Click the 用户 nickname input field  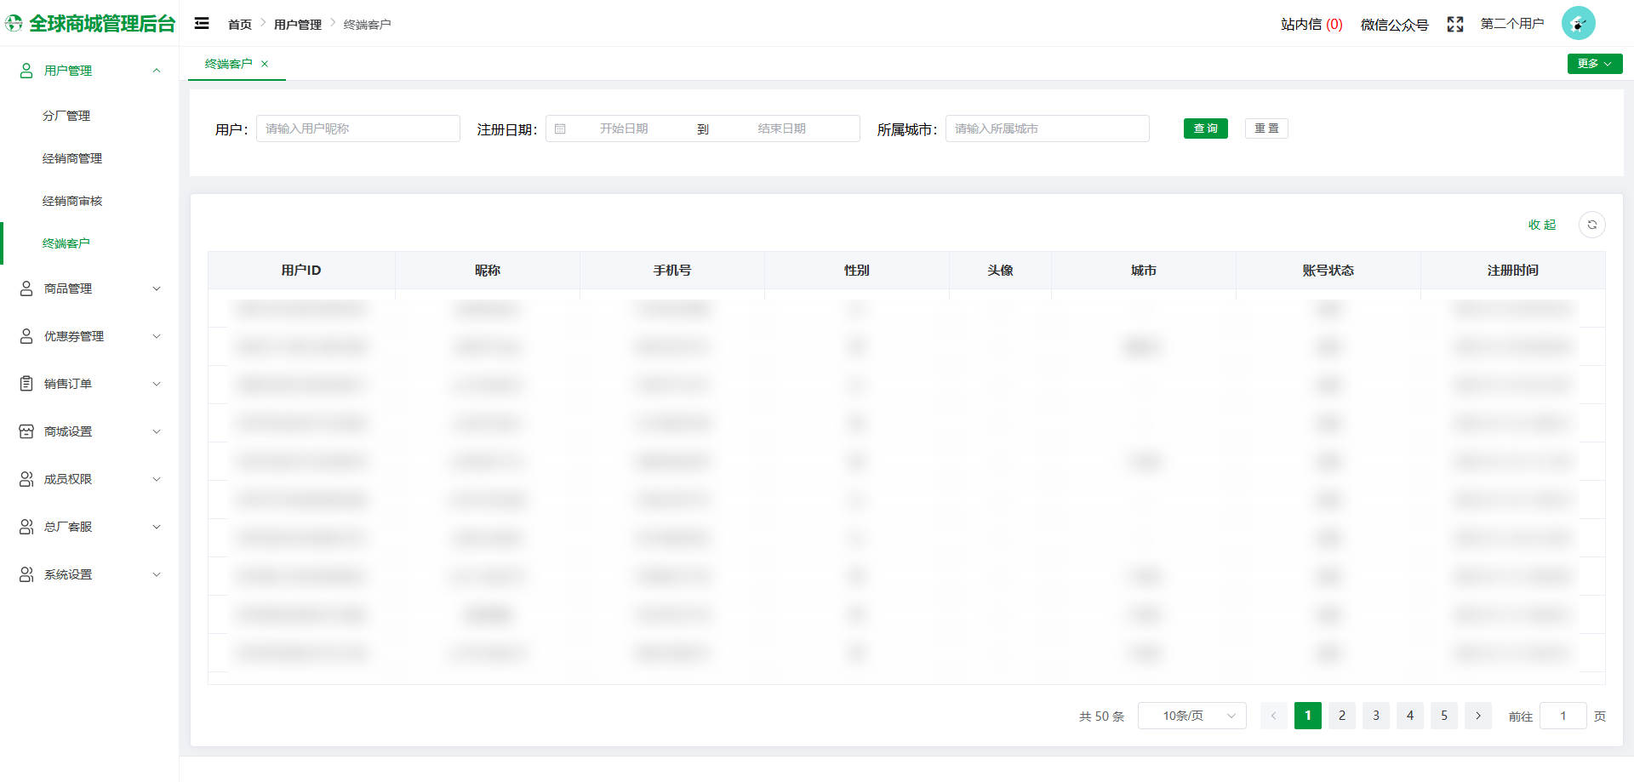(357, 128)
